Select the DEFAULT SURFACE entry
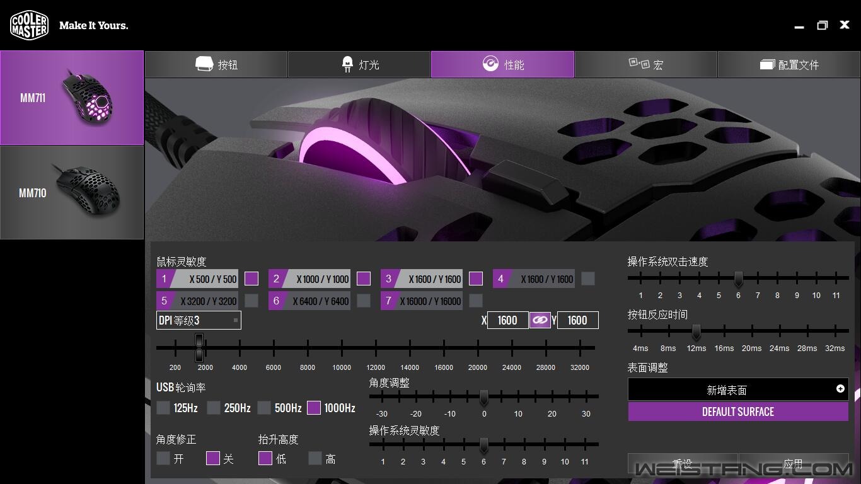Image resolution: width=861 pixels, height=484 pixels. click(x=738, y=412)
